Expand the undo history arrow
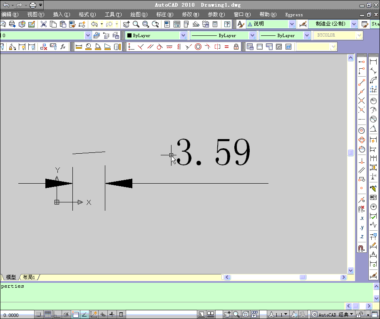Image resolution: width=380 pixels, height=319 pixels. (102, 24)
